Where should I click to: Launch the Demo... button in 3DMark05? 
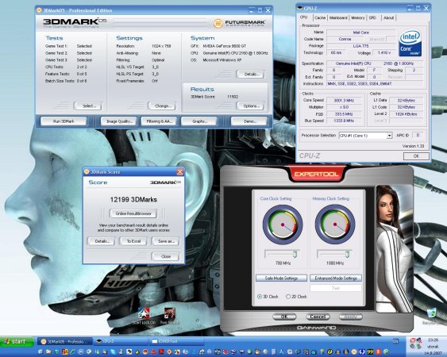pos(250,121)
